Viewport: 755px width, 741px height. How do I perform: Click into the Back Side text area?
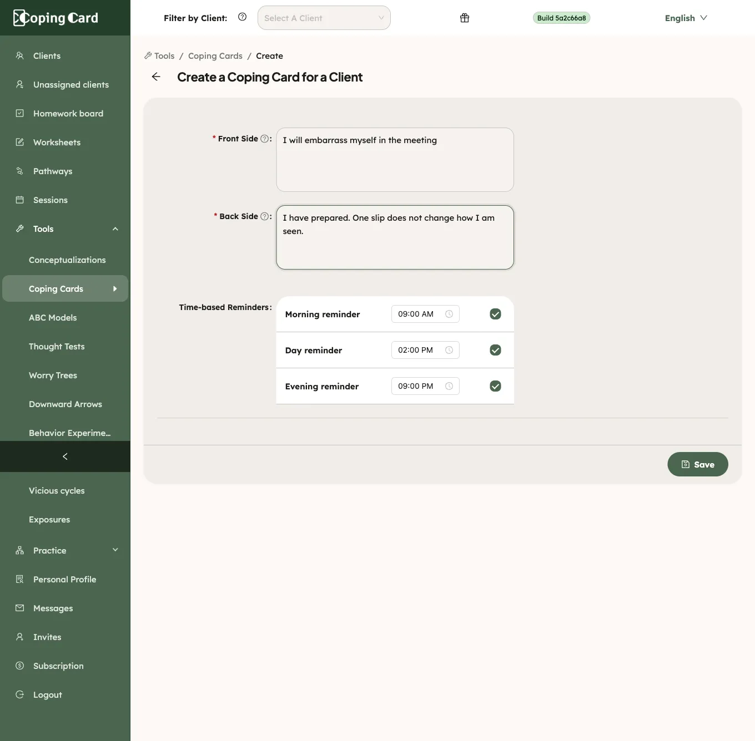(395, 237)
